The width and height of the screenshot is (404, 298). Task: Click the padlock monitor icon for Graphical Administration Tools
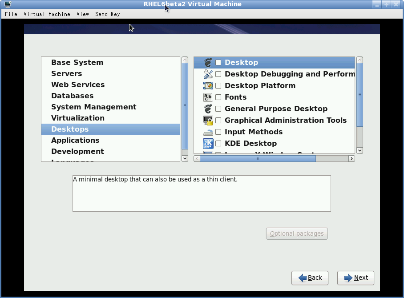click(208, 120)
